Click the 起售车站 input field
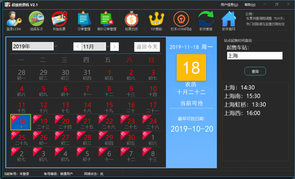 [x=254, y=55]
